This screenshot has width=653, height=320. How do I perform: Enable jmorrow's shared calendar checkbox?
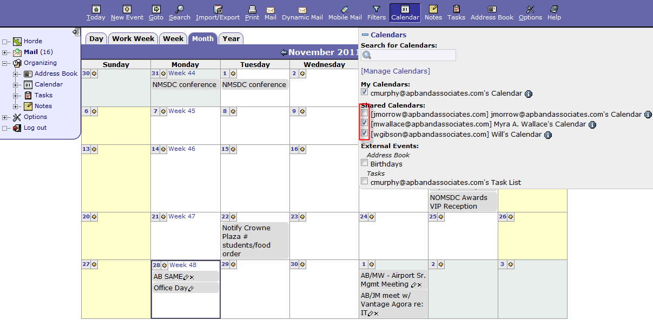tap(365, 114)
